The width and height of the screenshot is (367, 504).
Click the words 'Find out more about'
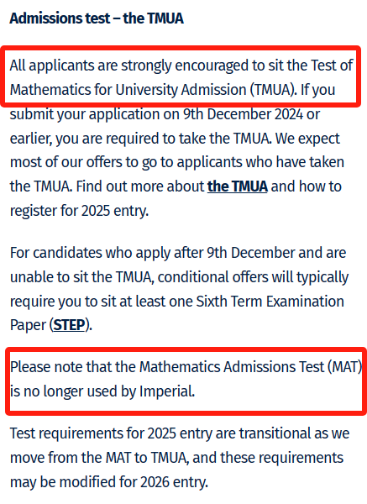tap(140, 186)
